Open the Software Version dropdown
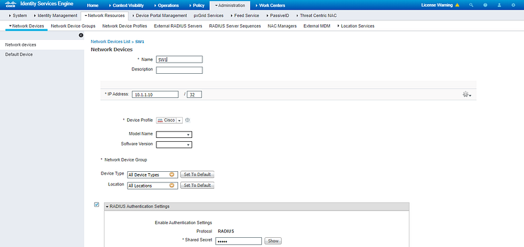Viewport: 524px width, 247px height. [174, 144]
